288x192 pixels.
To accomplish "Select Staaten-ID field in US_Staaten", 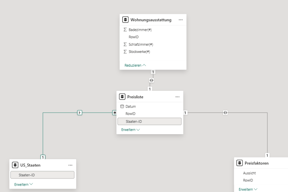I will tap(42, 175).
